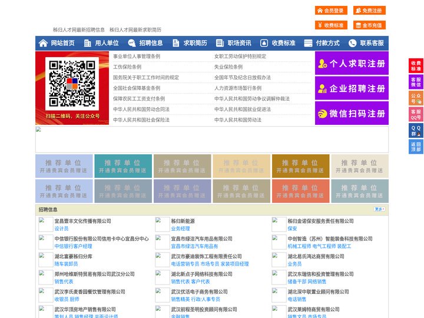The image size is (424, 318).
Task: Open job link 随车装卸员
Action: point(66,264)
